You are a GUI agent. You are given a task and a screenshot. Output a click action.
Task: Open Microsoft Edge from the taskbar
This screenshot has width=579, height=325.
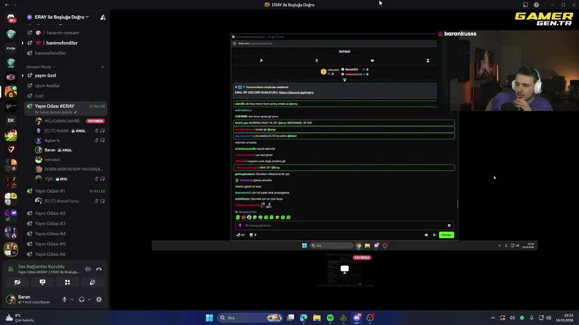(x=304, y=318)
